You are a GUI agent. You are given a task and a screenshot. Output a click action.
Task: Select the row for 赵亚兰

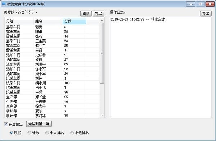(52, 46)
